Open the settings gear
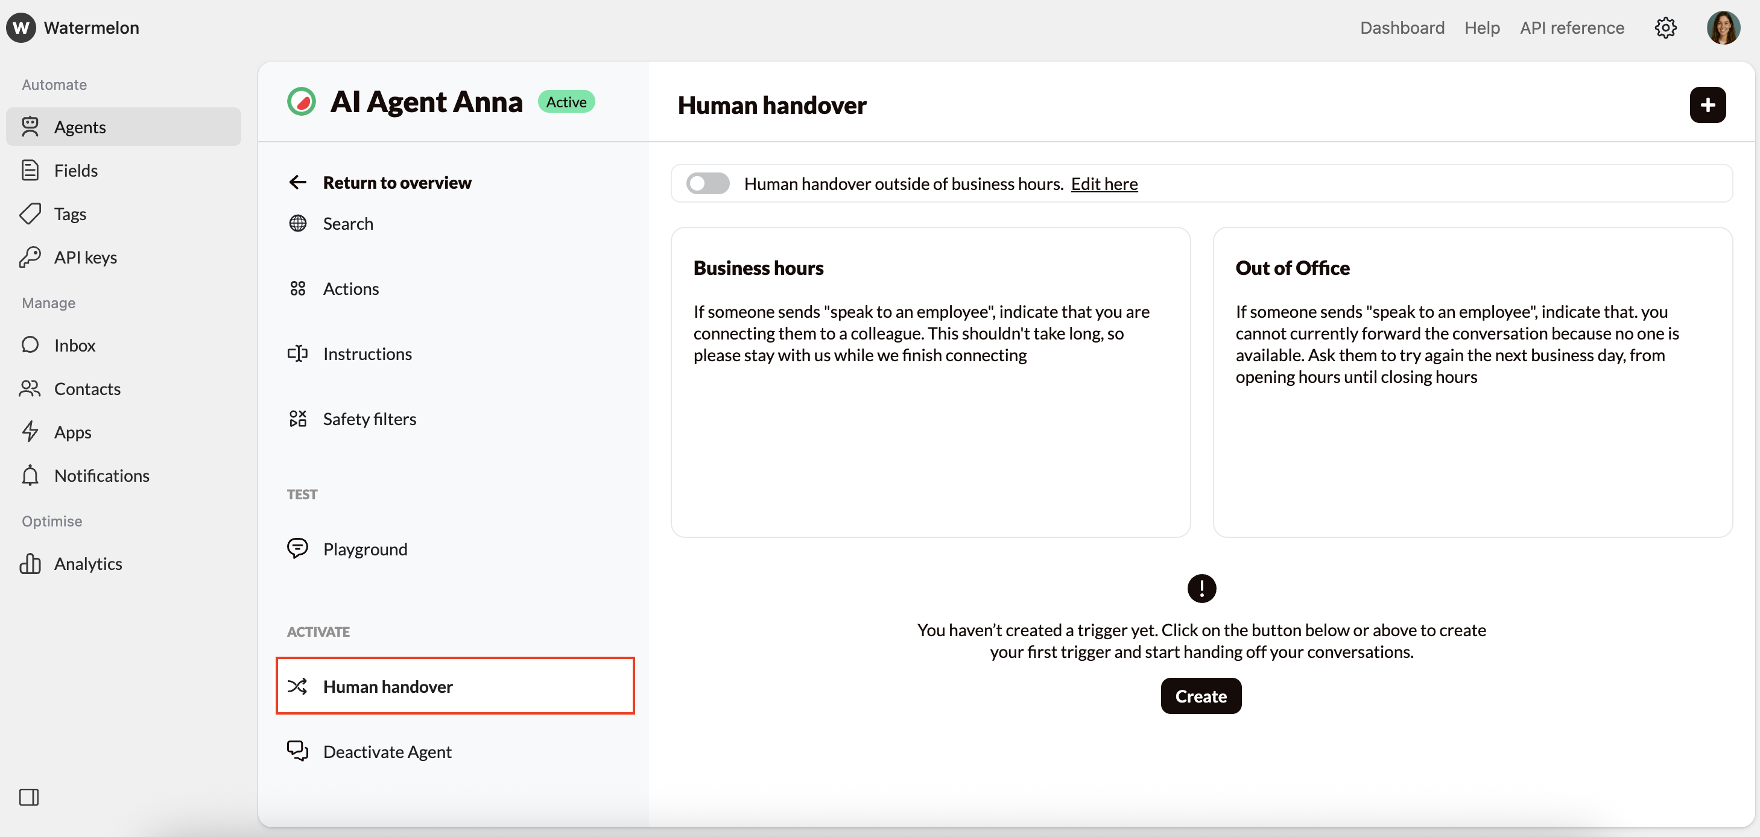 pyautogui.click(x=1666, y=27)
